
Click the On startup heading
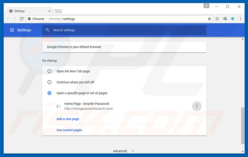click(50, 61)
